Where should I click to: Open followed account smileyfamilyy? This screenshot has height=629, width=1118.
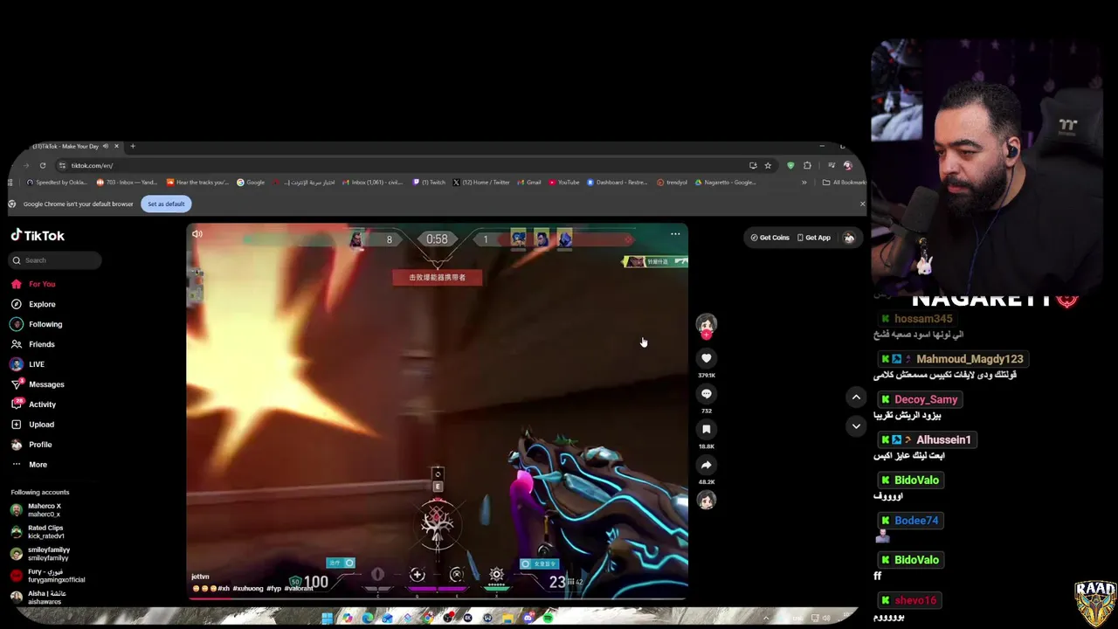point(40,554)
